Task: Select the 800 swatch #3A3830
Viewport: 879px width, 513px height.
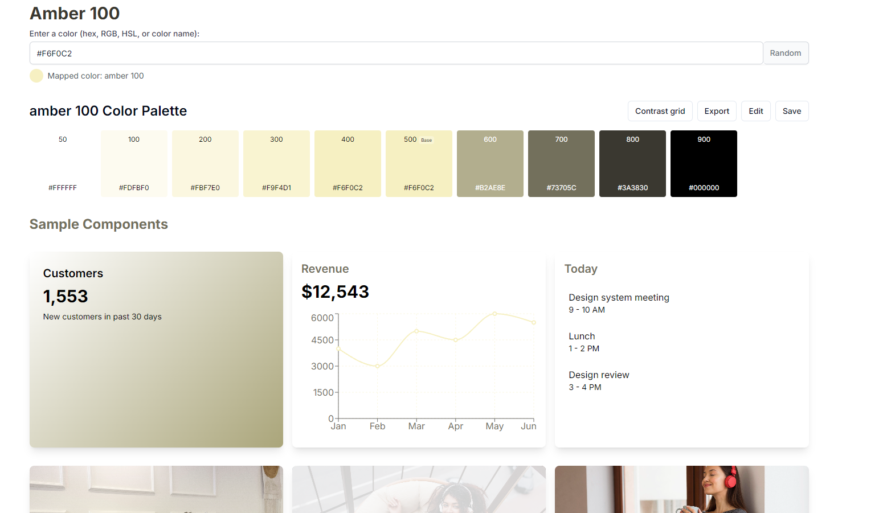Action: [x=632, y=163]
